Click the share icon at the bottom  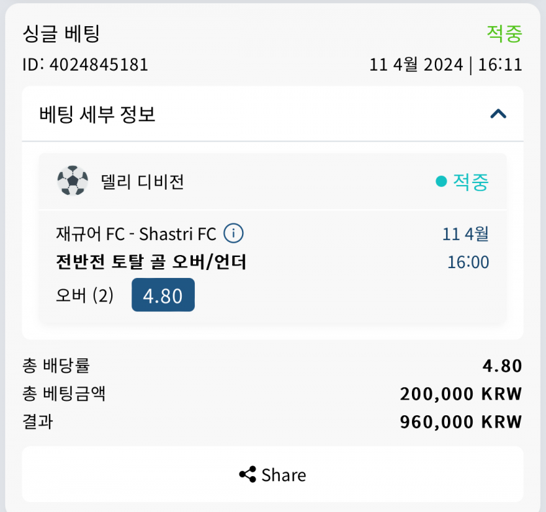247,475
